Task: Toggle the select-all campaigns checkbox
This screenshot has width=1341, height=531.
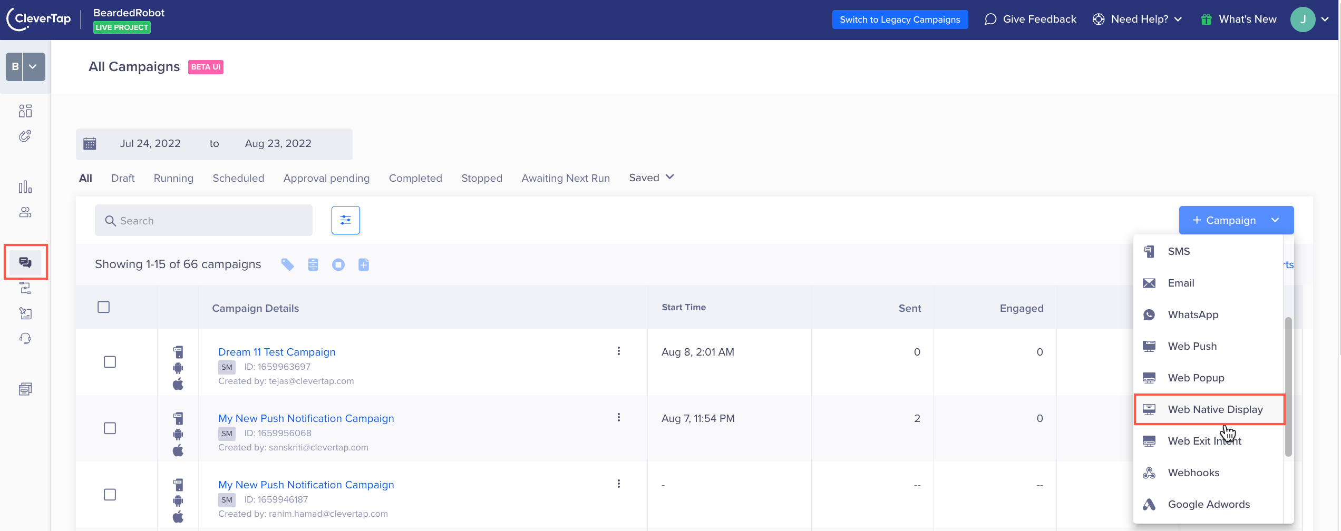Action: 104,307
